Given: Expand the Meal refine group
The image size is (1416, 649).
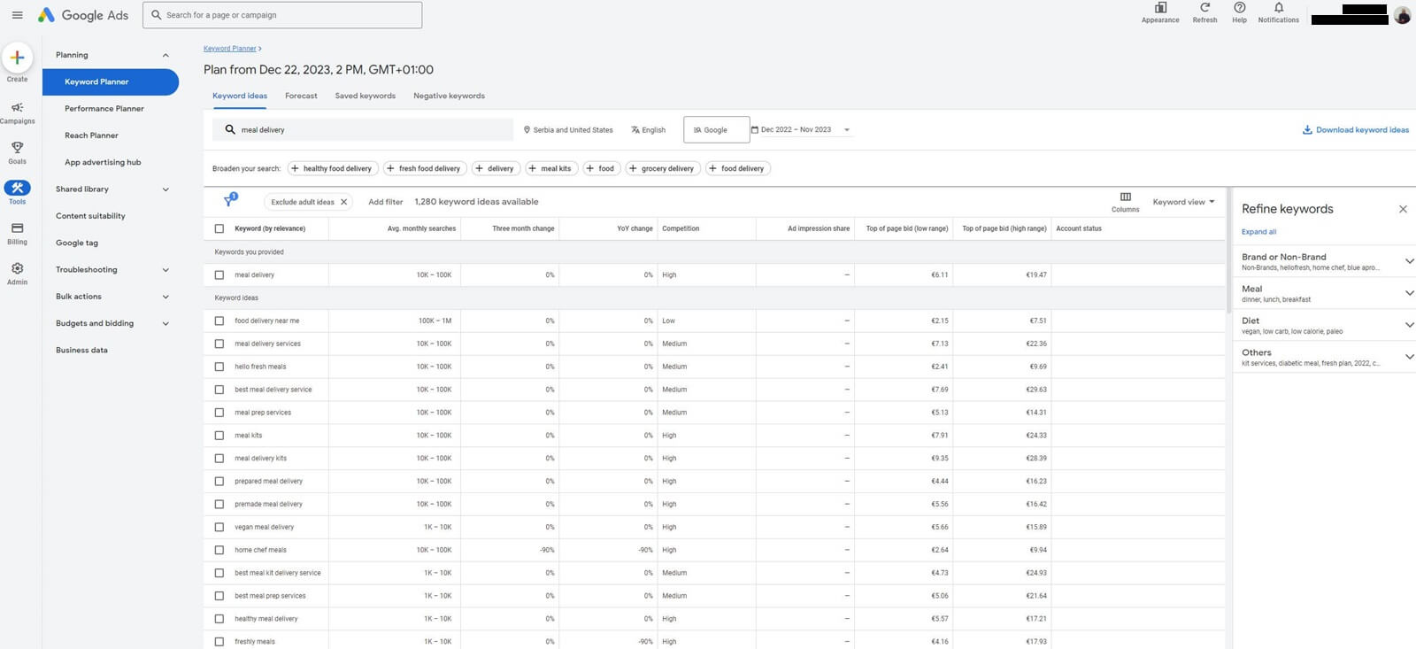Looking at the screenshot, I should (x=1409, y=293).
